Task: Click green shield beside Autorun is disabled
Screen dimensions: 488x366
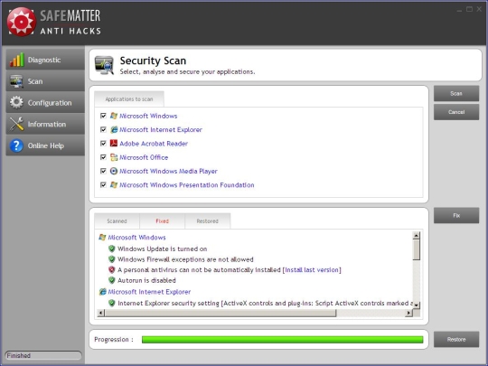Action: 111,280
